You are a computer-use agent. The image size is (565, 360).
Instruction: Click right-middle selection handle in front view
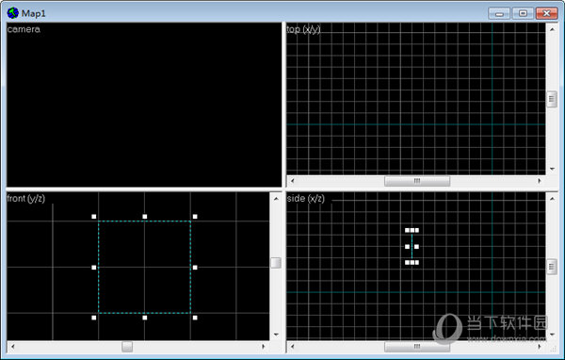click(195, 268)
